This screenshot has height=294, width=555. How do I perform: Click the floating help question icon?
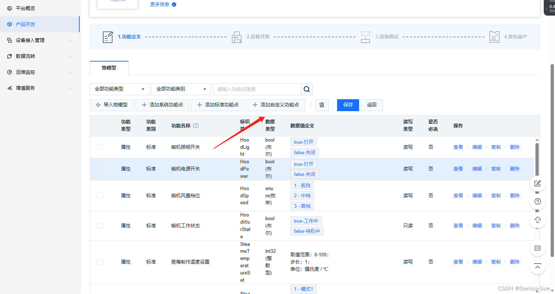[x=538, y=201]
